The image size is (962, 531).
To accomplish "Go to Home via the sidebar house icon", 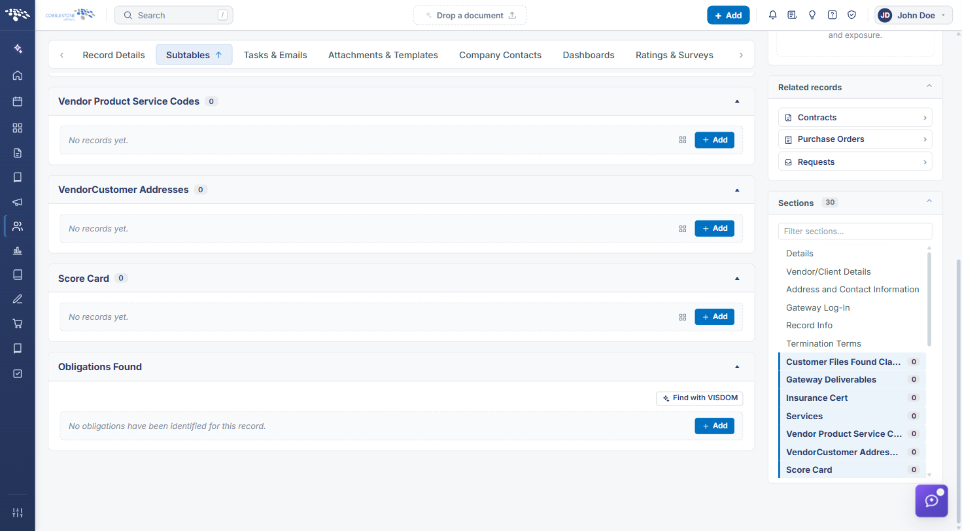I will coord(18,75).
